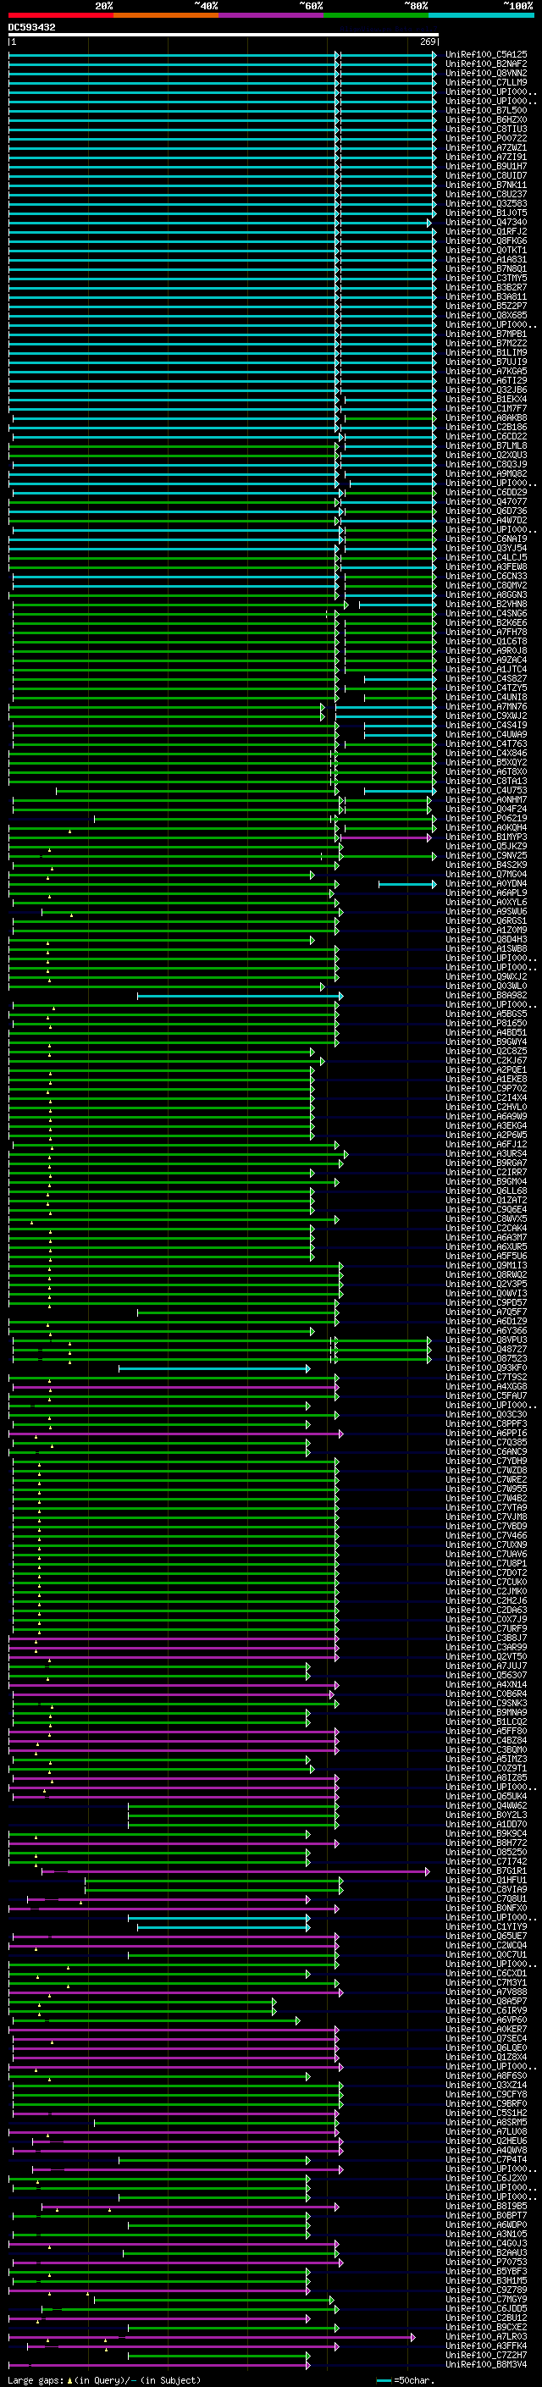View hit UniRef100_Q3XZ14
542x2387 pixels.
point(486,2085)
